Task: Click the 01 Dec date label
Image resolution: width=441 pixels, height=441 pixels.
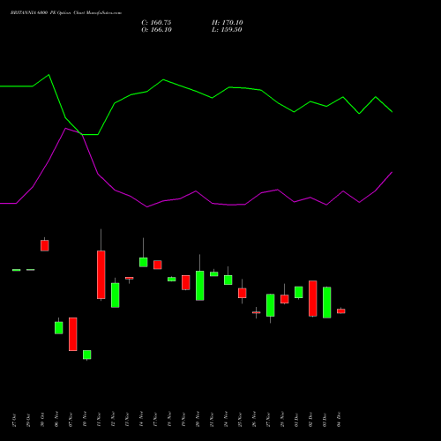Action: 296,420
